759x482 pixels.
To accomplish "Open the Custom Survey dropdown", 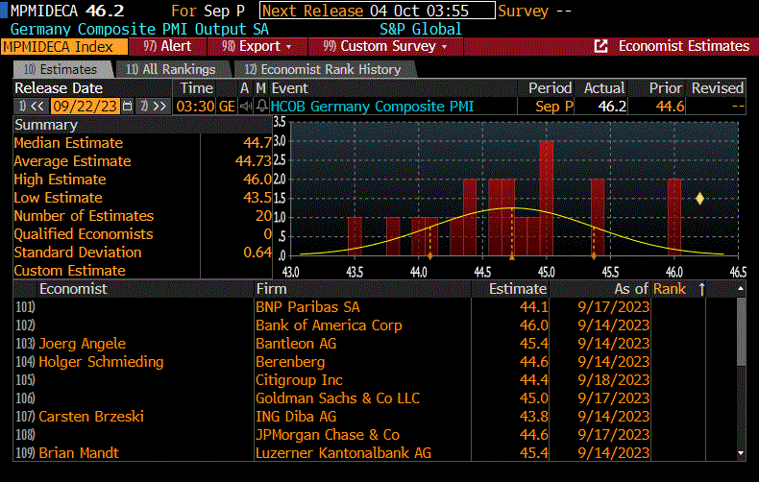I will point(385,46).
